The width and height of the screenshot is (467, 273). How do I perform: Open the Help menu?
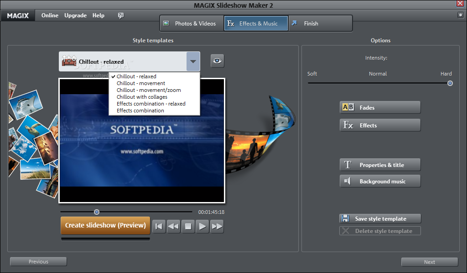[99, 15]
